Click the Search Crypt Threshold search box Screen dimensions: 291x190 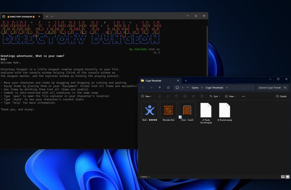(x=272, y=88)
